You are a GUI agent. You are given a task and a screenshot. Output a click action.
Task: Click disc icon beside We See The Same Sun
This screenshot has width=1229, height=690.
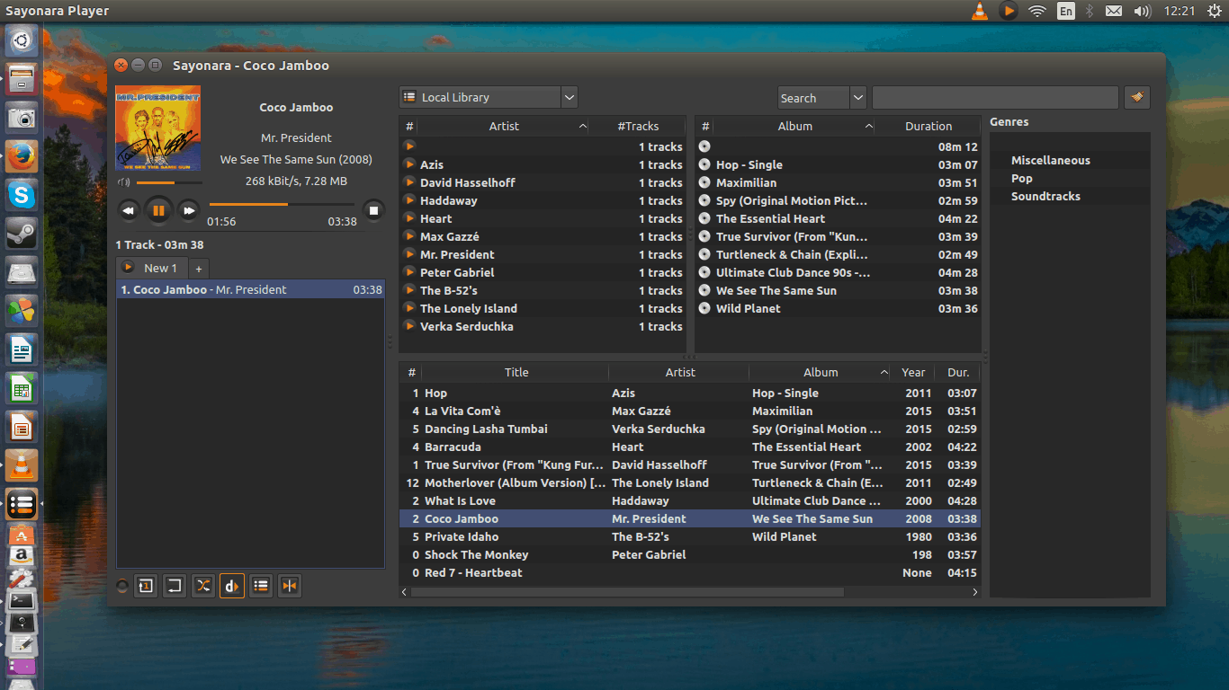(704, 290)
